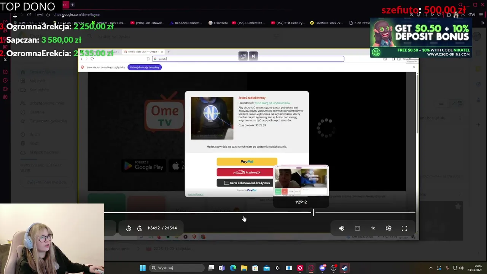Open the OmeTV Video Chat tab

click(x=143, y=52)
